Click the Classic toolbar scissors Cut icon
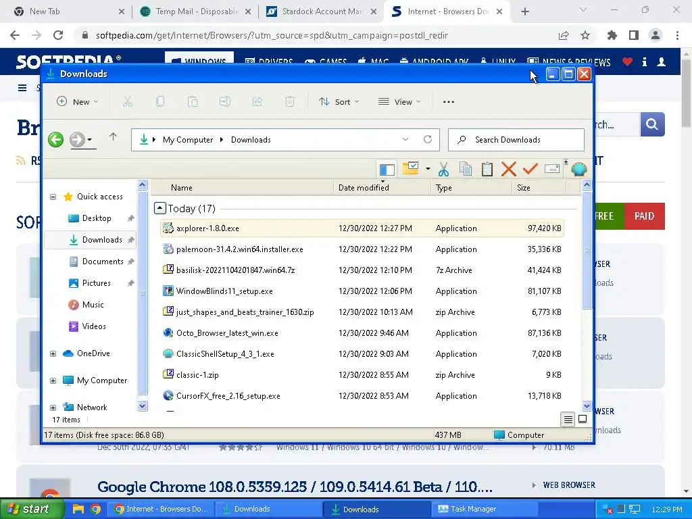Screen dimensions: 692x519 (443, 169)
